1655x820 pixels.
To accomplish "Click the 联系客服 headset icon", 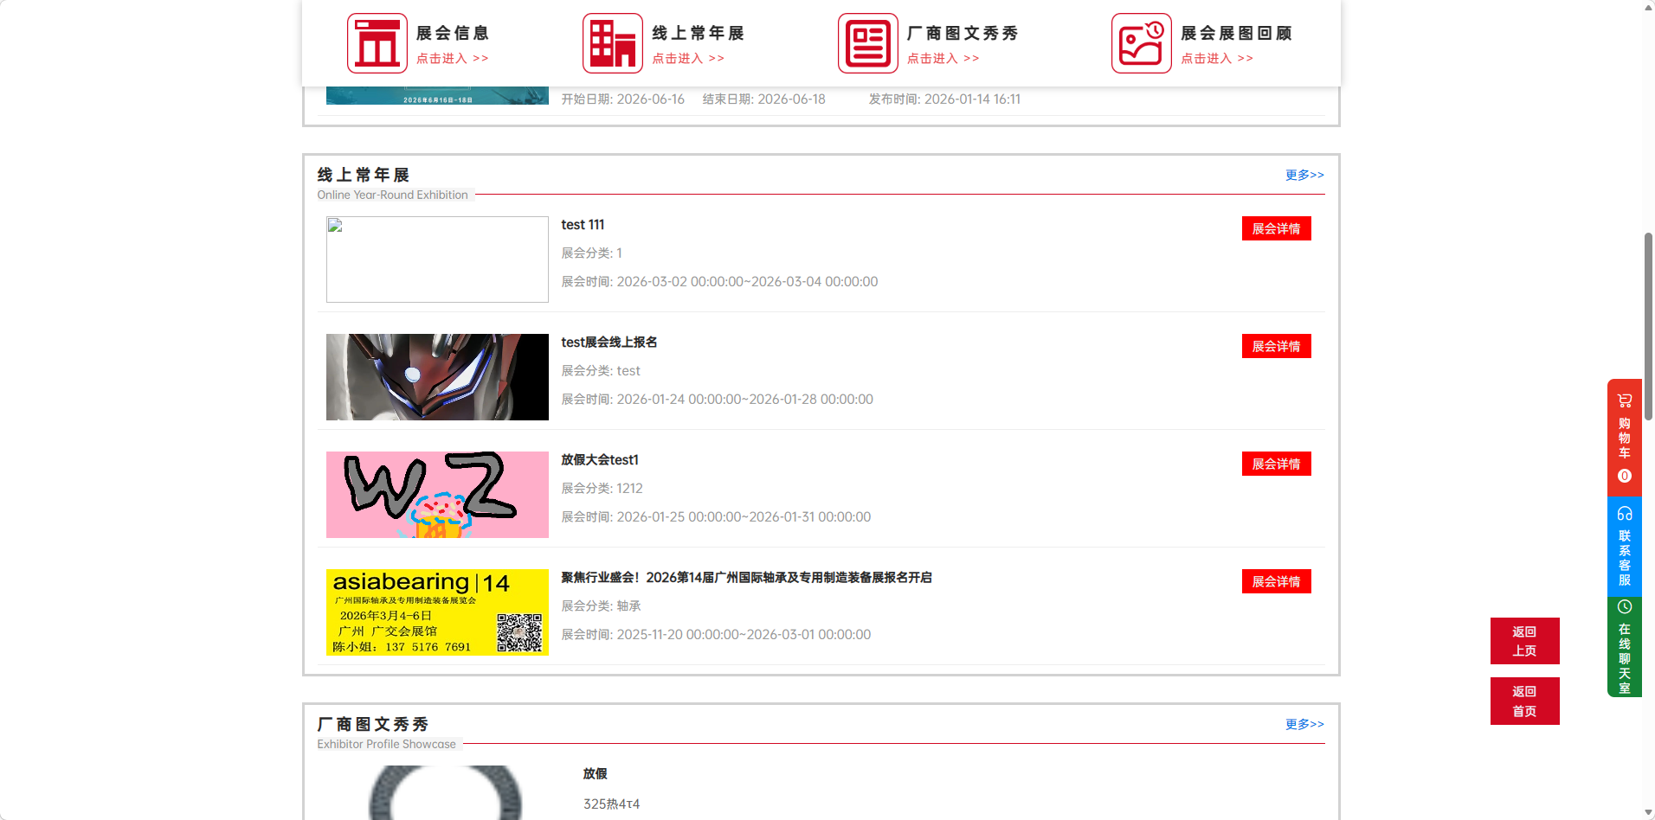I will click(x=1624, y=514).
